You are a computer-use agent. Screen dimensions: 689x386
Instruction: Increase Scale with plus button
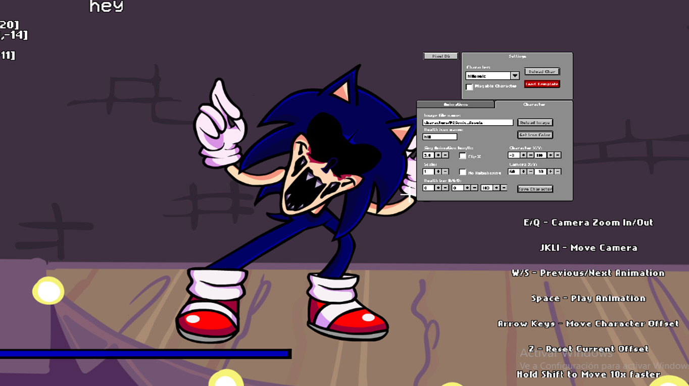(438, 172)
